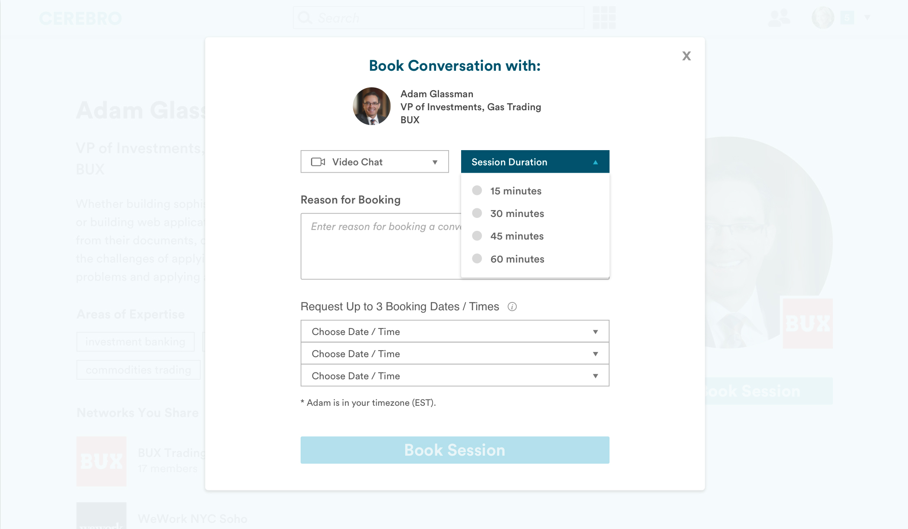Screen dimensions: 908x529
Task: Select the 30 minutes duration
Action: pyautogui.click(x=477, y=213)
